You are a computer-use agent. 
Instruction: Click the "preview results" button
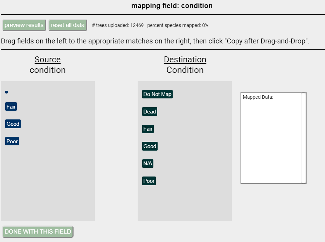click(x=24, y=25)
